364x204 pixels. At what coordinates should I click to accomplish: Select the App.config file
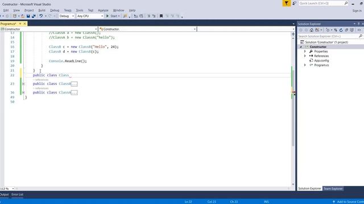pos(321,61)
